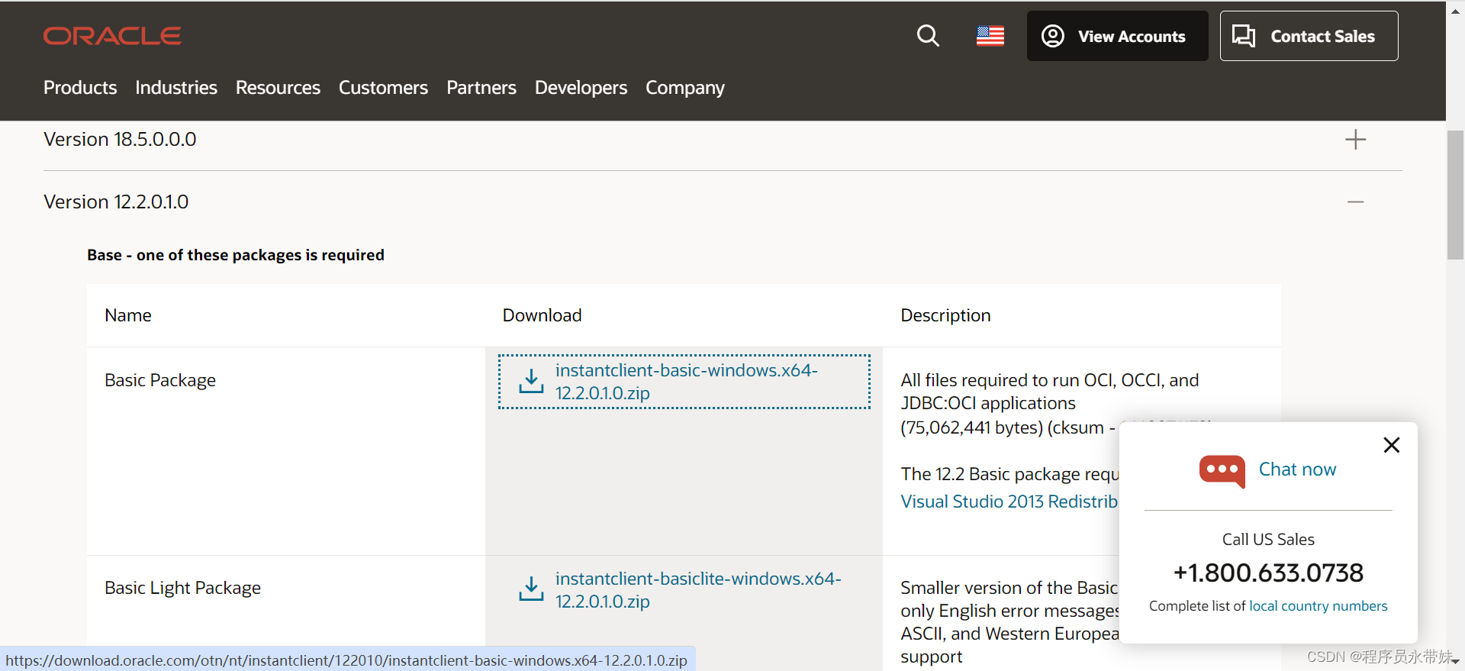Open the Products menu
1465x671 pixels.
pos(80,88)
